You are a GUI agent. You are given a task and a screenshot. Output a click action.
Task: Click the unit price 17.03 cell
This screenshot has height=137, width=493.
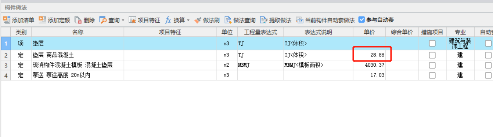(369, 75)
